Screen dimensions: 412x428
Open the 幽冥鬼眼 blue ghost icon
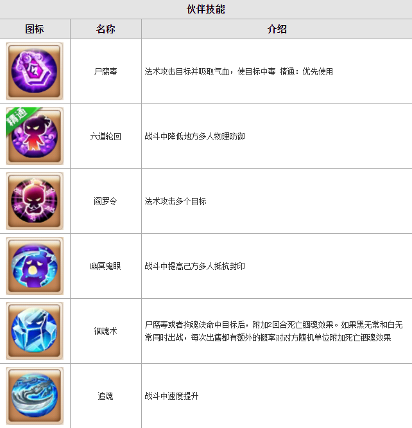(x=35, y=266)
